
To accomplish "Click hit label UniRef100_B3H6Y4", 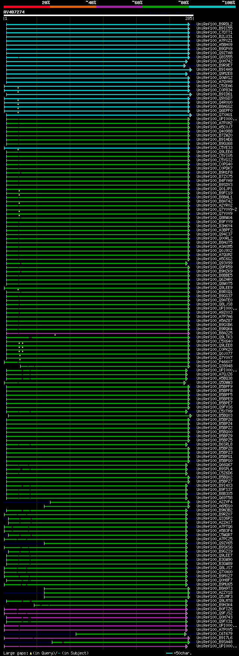I will pyautogui.click(x=214, y=226).
